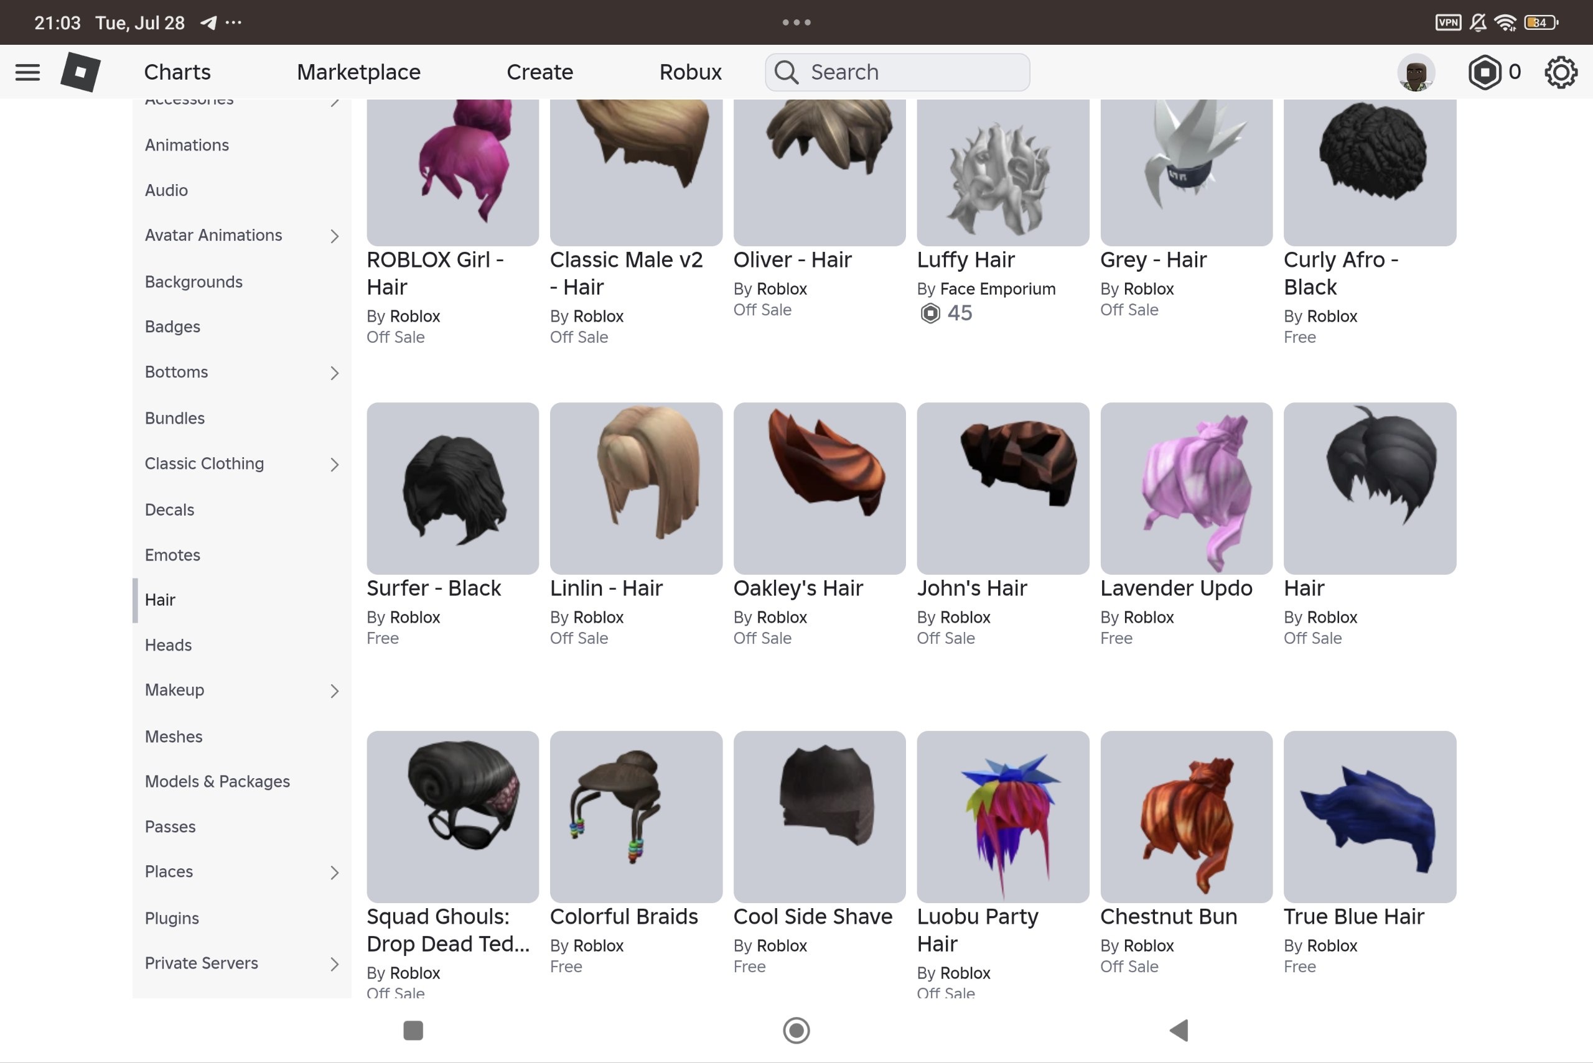Open the Chestnut Bun thumbnail
This screenshot has width=1593, height=1063.
pos(1186,816)
